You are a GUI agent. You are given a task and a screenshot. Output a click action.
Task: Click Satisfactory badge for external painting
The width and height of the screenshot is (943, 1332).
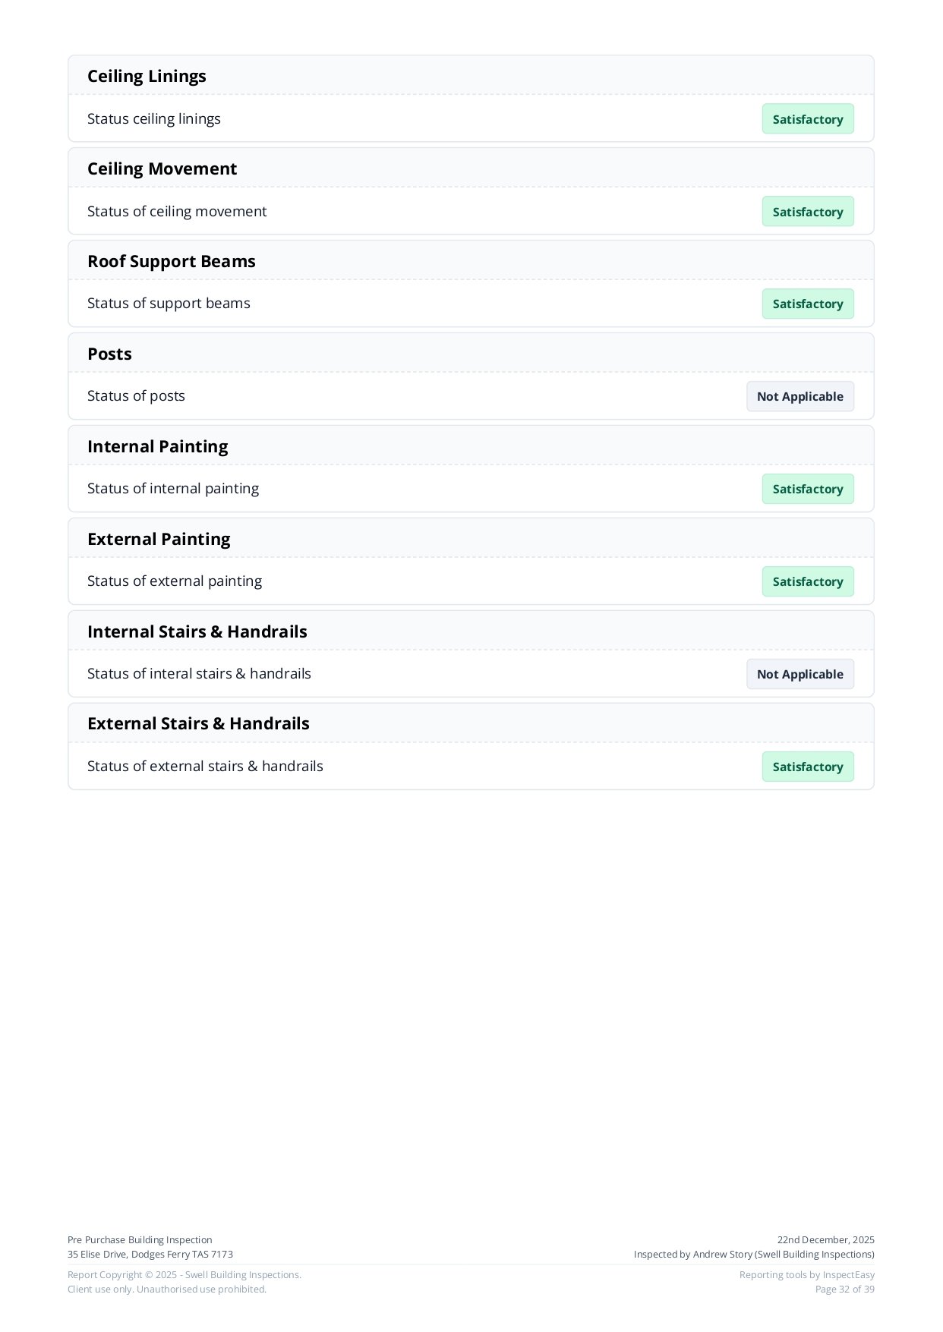pyautogui.click(x=807, y=581)
